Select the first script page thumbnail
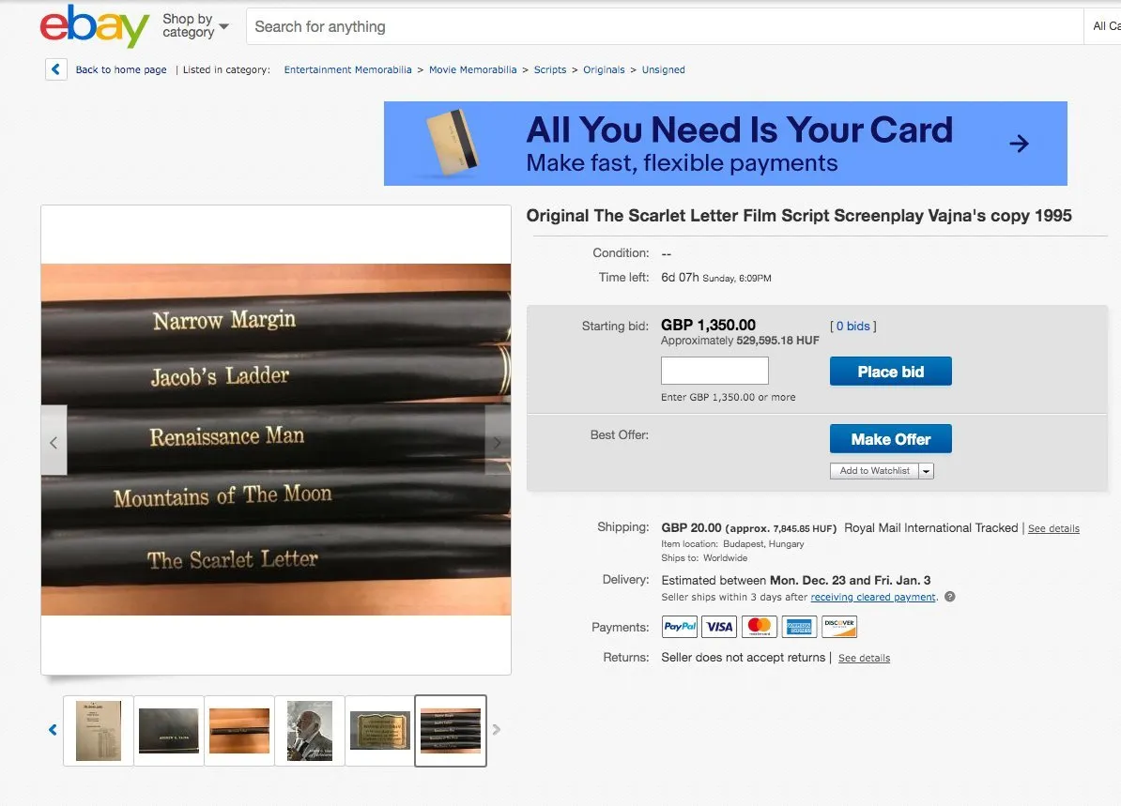1121x806 pixels. click(99, 730)
